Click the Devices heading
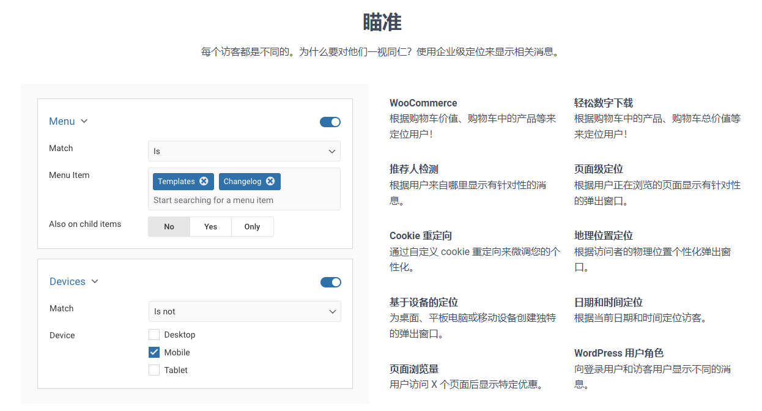Viewport: 762px width, 411px height. (67, 281)
